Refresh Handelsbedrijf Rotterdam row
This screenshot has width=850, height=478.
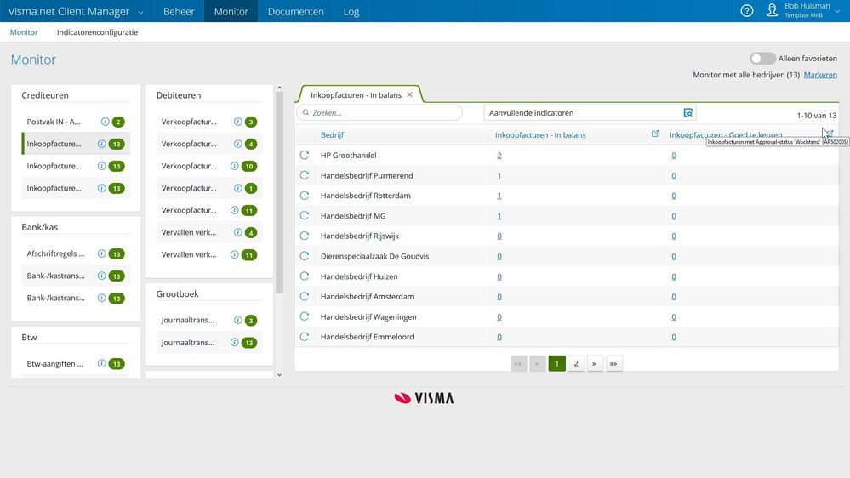[x=304, y=195]
